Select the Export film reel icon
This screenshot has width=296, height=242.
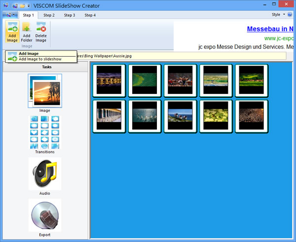(x=45, y=215)
